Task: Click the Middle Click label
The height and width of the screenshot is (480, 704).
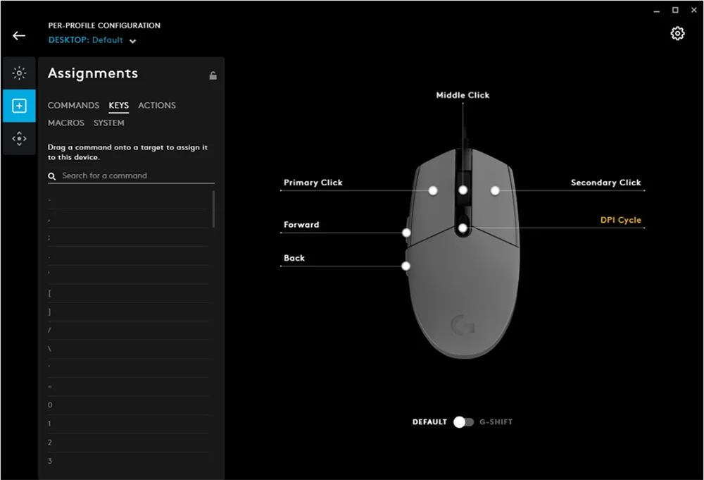Action: [463, 95]
